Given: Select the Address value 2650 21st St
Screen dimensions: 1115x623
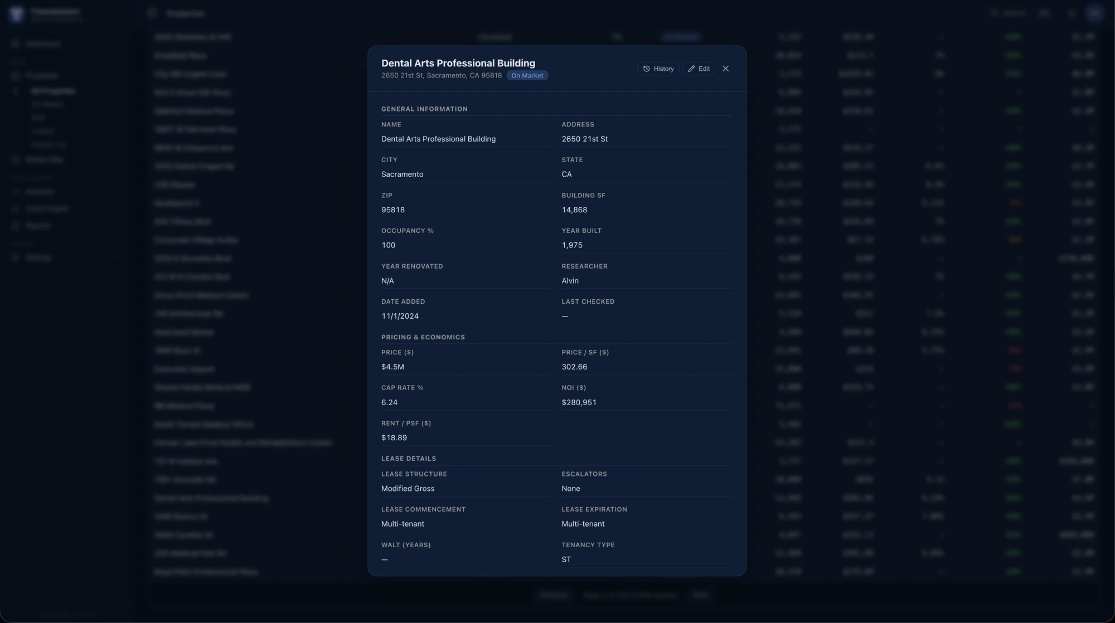Looking at the screenshot, I should pyautogui.click(x=584, y=139).
